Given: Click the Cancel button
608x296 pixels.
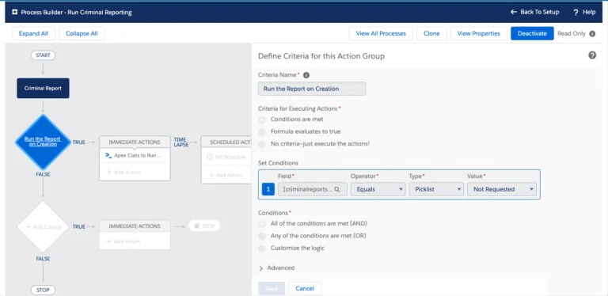Looking at the screenshot, I should [305, 288].
